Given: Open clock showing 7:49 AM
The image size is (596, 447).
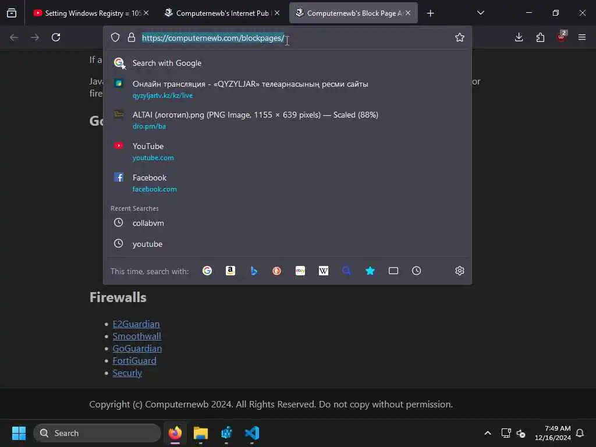Looking at the screenshot, I should pyautogui.click(x=553, y=433).
